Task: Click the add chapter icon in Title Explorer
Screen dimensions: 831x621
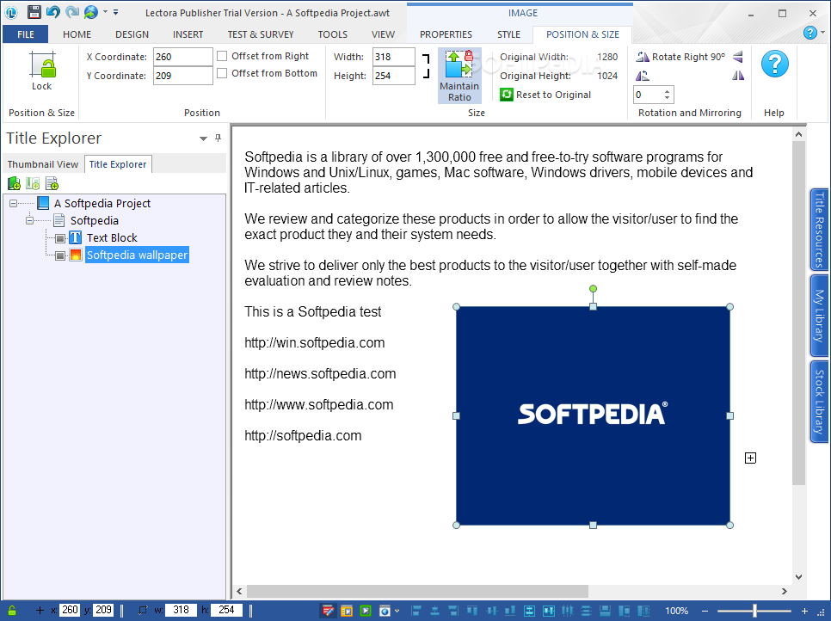Action: (x=14, y=184)
